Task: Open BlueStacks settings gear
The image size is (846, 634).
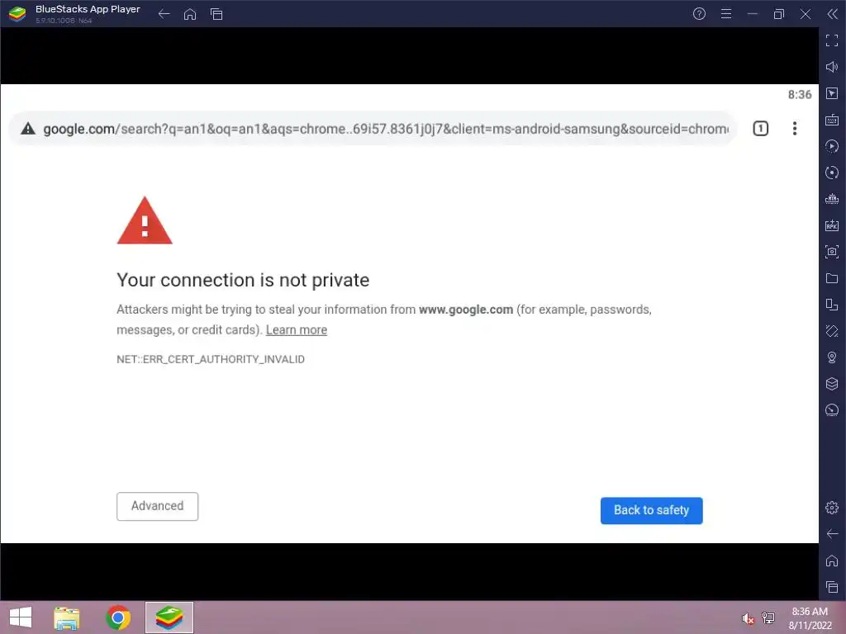Action: pos(832,508)
